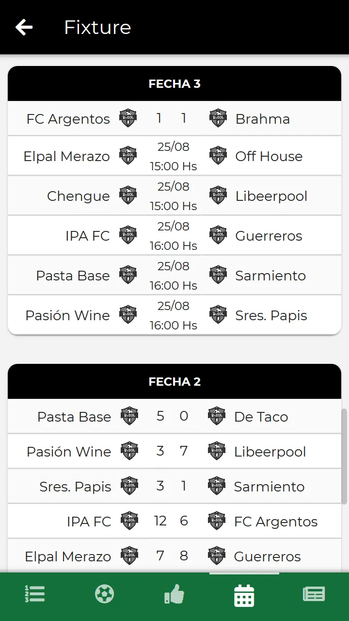Image resolution: width=349 pixels, height=621 pixels.
Task: Tap the Brahma team crest
Action: (218, 118)
